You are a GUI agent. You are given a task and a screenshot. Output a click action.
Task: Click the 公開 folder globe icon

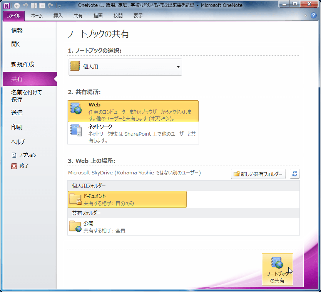coord(75,226)
